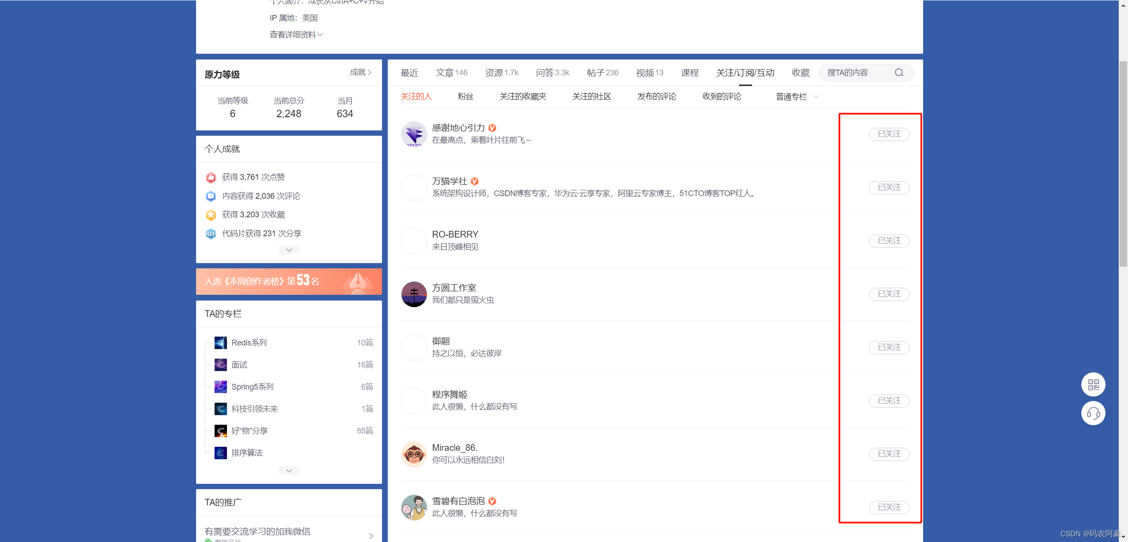1128x542 pixels.
Task: Click 雪碧有白泡泡 avatar image
Action: coord(414,507)
